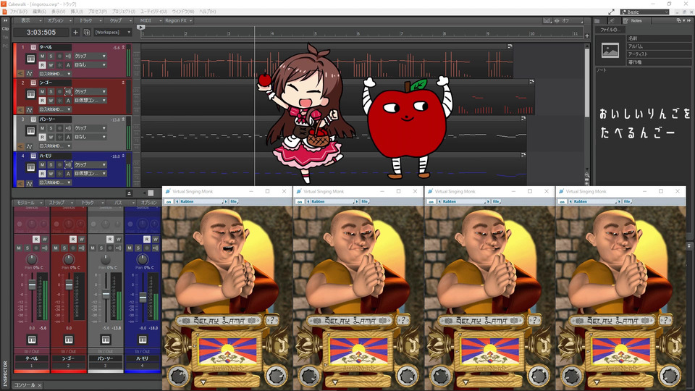Image resolution: width=695 pixels, height=391 pixels.
Task: Click the file info button in Notes panel
Action: click(610, 30)
